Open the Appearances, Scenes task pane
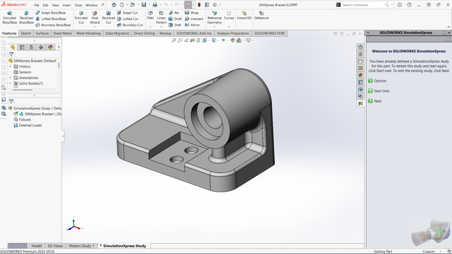This screenshot has height=254, width=452. (x=360, y=75)
